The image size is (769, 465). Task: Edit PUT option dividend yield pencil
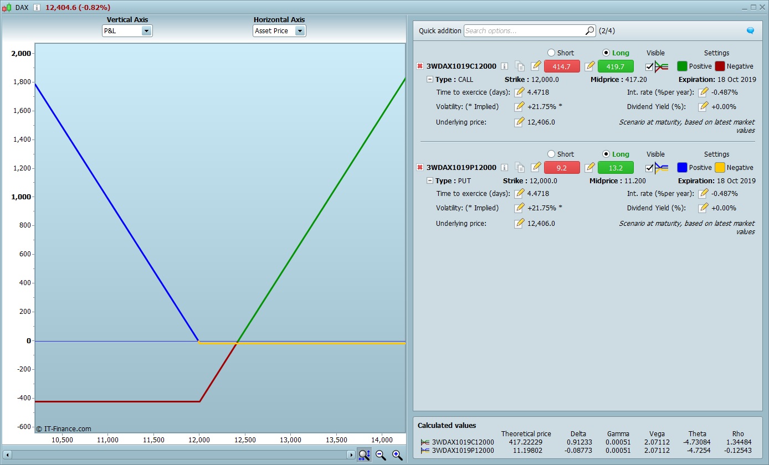(x=703, y=208)
